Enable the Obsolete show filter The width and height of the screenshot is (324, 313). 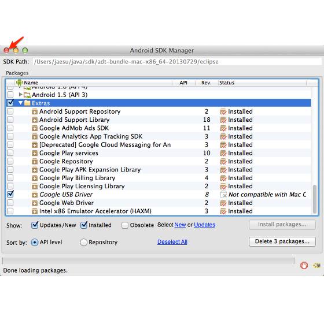coord(125,225)
